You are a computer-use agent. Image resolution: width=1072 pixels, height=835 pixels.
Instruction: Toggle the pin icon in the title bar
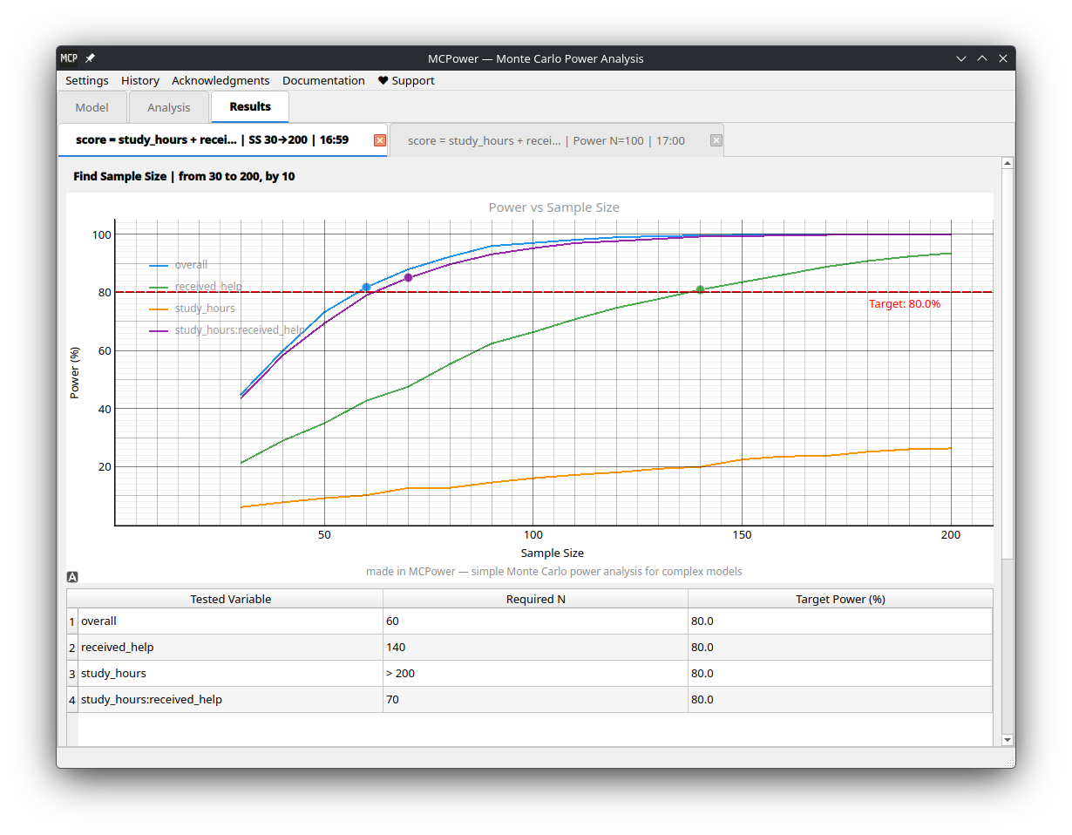(x=89, y=58)
